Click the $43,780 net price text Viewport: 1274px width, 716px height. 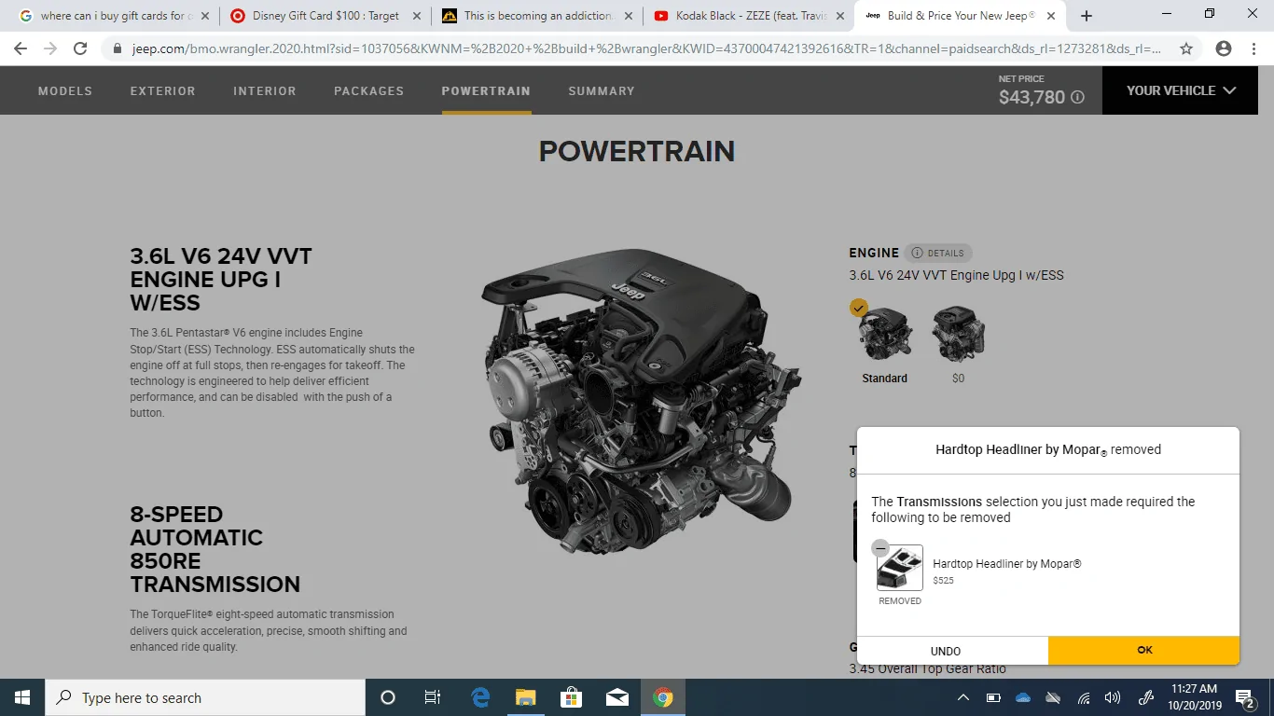pyautogui.click(x=1032, y=97)
